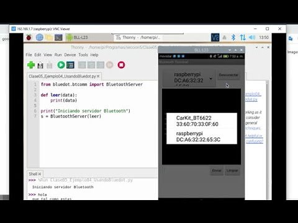Open the terminal icon in taskbar
Viewport: 298px width, 223px height.
(58, 37)
